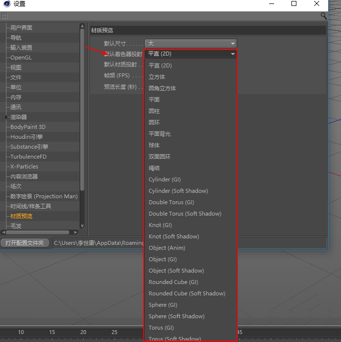Click the sidebar scroll-down arrow
Viewport: 341px width, 342px height.
[82, 226]
